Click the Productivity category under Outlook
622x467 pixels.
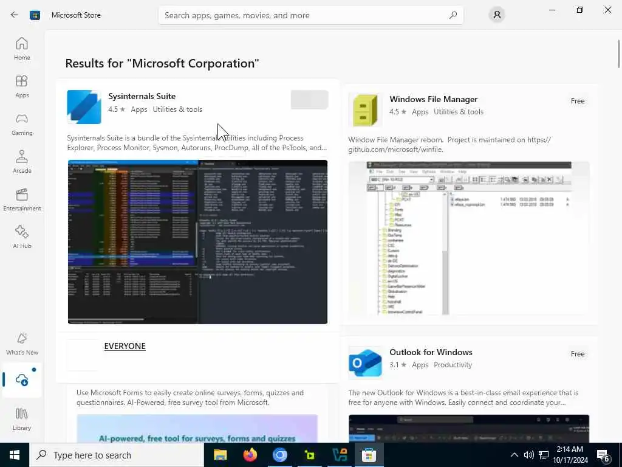453,365
